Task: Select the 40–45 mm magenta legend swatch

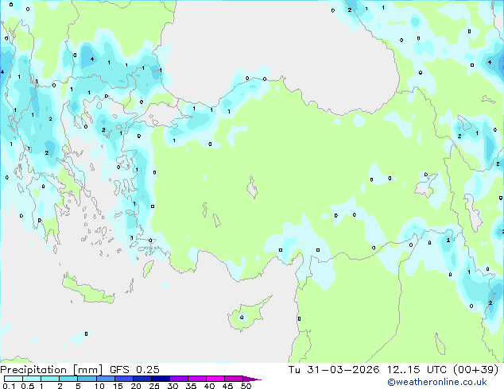Action: point(215,379)
